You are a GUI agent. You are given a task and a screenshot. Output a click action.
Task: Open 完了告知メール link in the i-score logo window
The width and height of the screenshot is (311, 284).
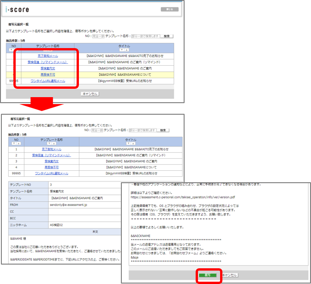(x=48, y=56)
